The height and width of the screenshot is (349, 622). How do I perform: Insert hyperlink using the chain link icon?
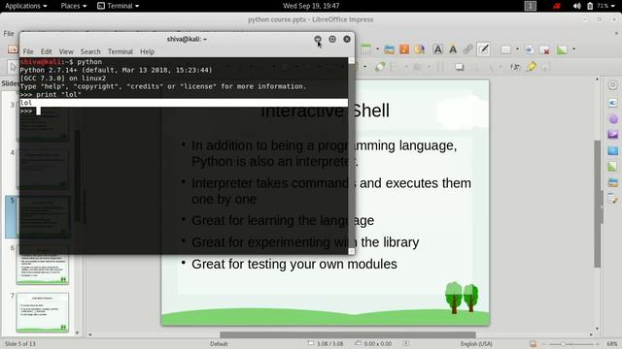click(x=468, y=49)
